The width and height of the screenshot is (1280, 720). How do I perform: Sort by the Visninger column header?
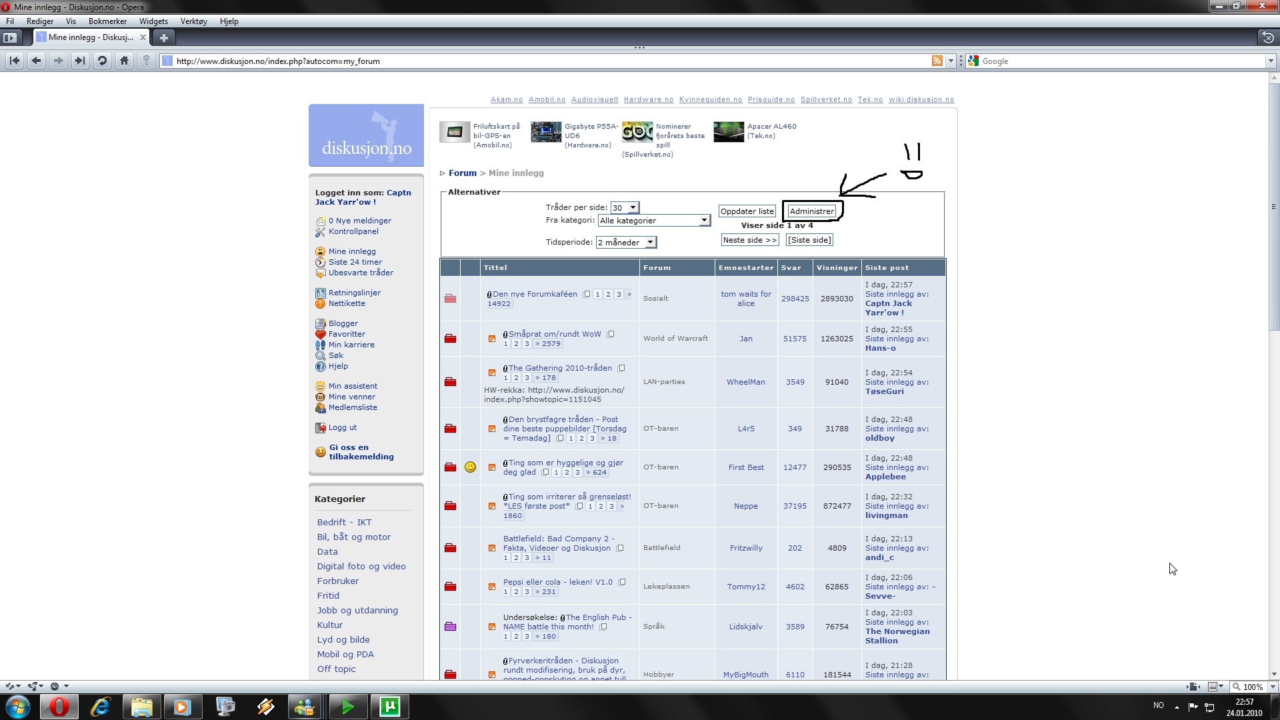pyautogui.click(x=837, y=268)
